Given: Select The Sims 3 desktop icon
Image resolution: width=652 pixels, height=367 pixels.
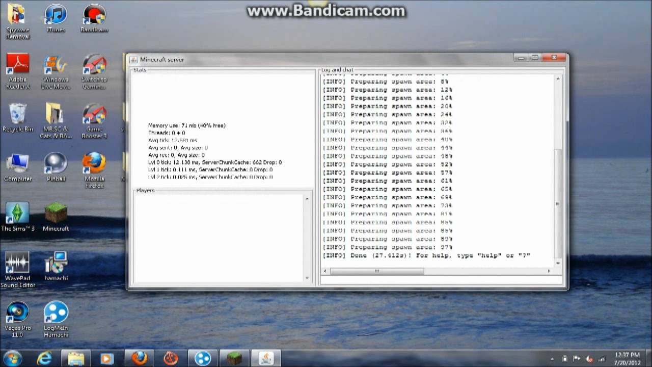Looking at the screenshot, I should 18,217.
